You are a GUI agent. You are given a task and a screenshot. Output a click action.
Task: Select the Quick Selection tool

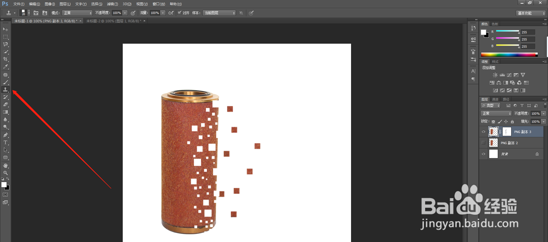click(x=5, y=52)
